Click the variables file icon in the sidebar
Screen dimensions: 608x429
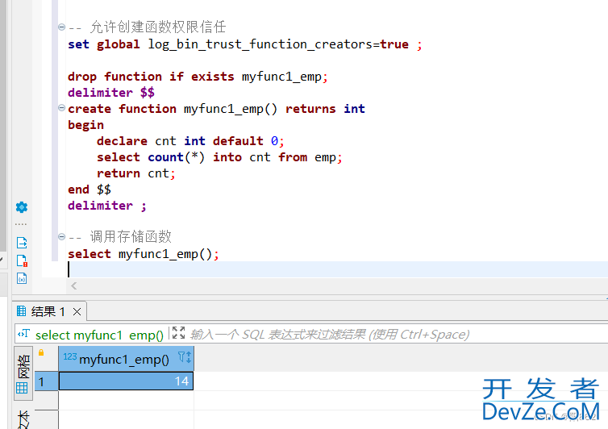coord(22,278)
